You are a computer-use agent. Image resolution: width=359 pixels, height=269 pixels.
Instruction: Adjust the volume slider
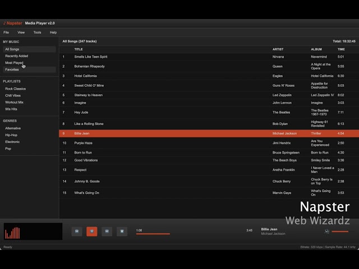340,231
